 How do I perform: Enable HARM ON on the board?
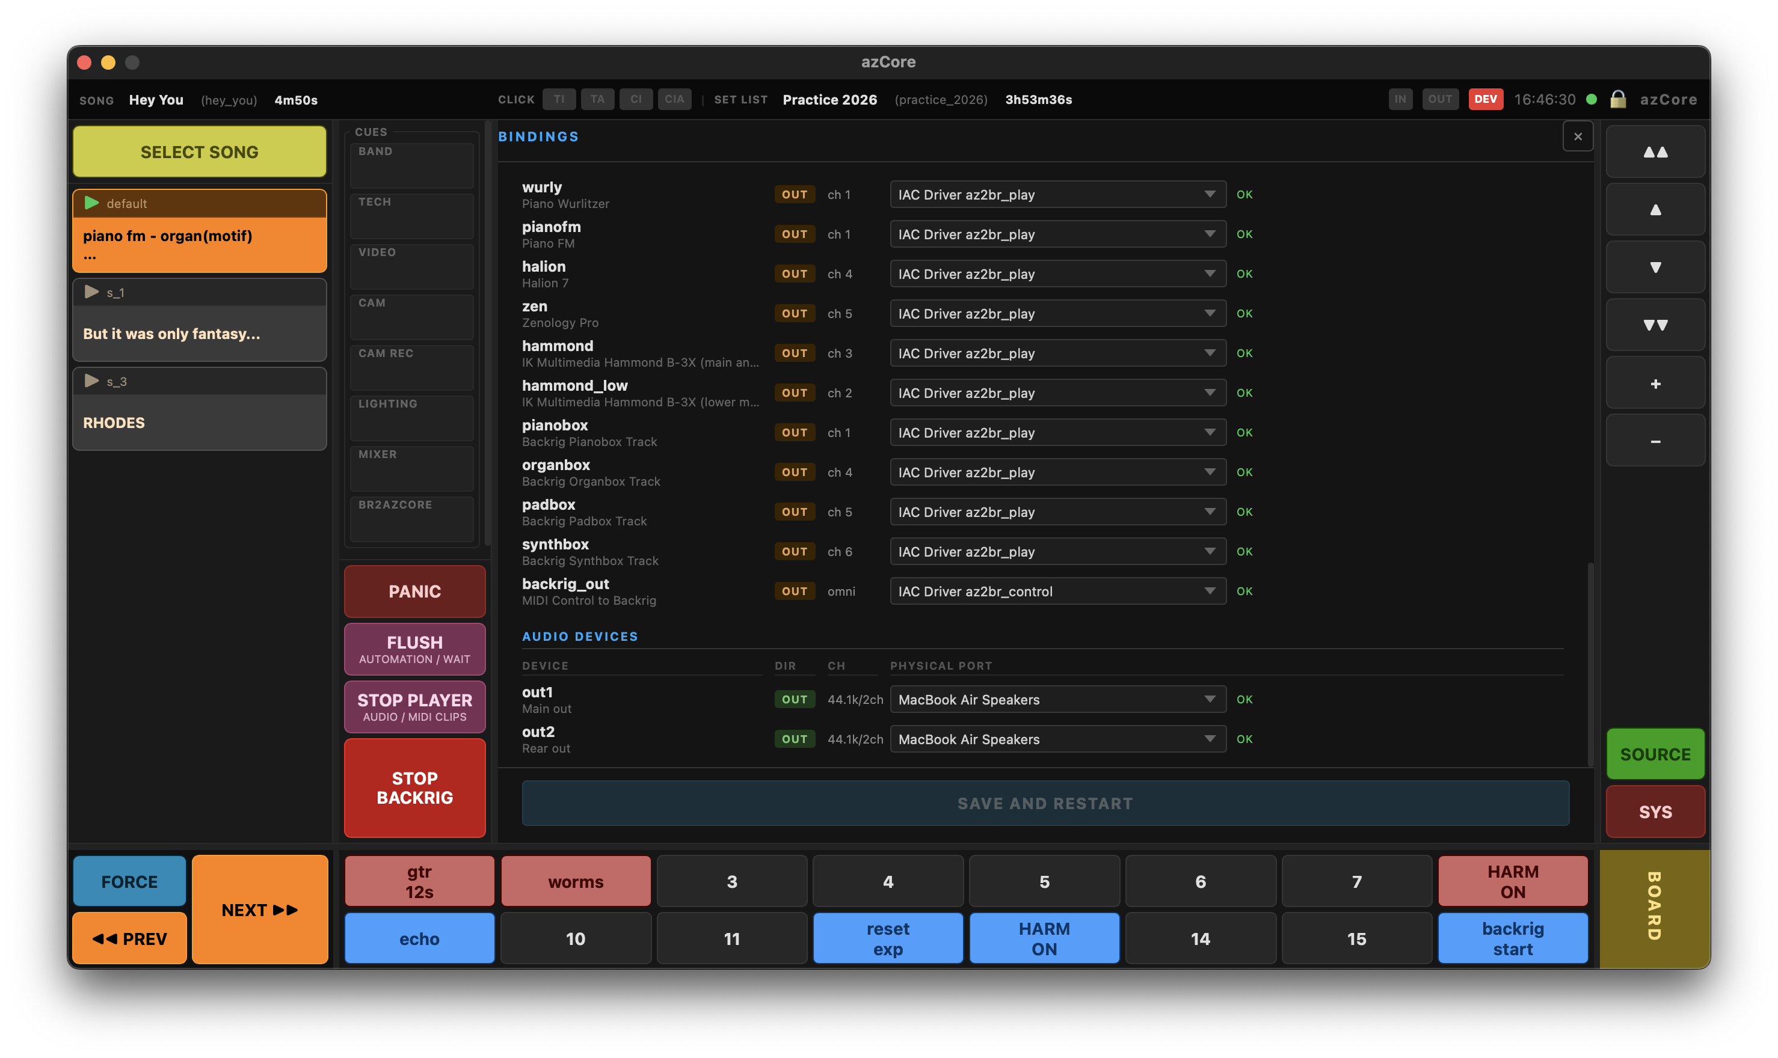(1513, 881)
